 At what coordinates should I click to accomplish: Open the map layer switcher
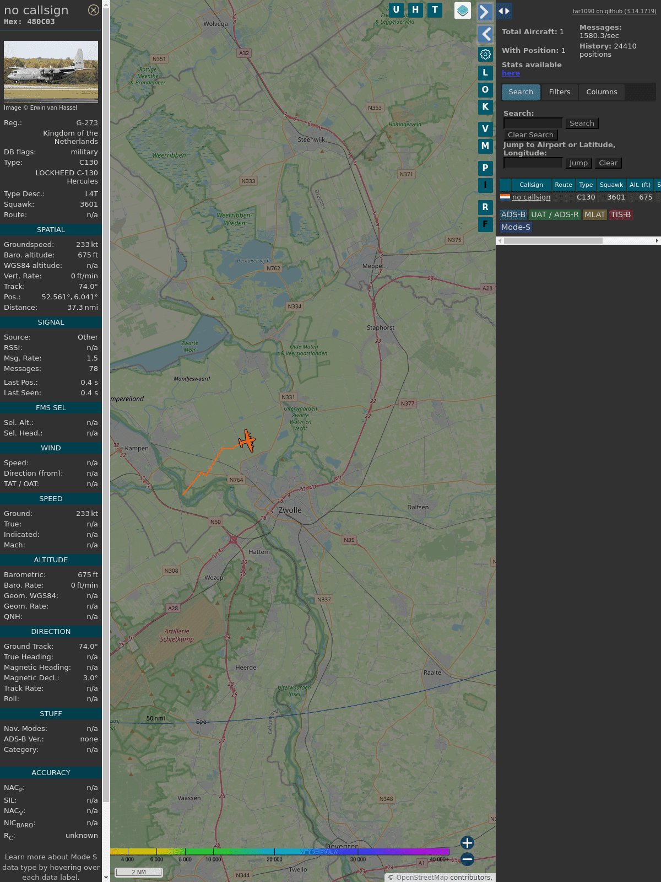click(x=463, y=10)
